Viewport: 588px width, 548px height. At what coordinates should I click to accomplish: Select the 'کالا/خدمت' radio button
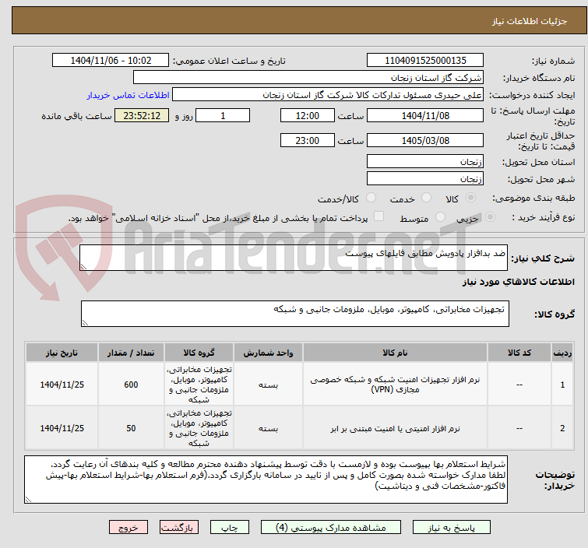click(371, 198)
